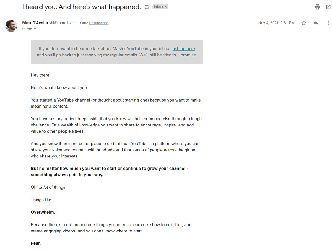
Task: Open the email in a new window
Action: [x=328, y=7]
